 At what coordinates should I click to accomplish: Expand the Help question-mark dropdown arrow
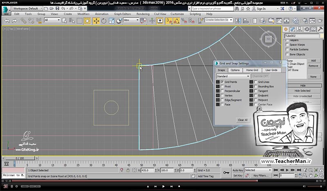[x=295, y=9]
